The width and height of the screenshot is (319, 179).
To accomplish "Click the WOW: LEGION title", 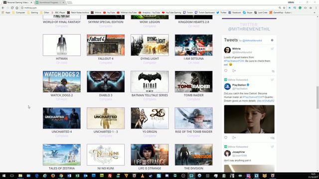I will point(150,22).
